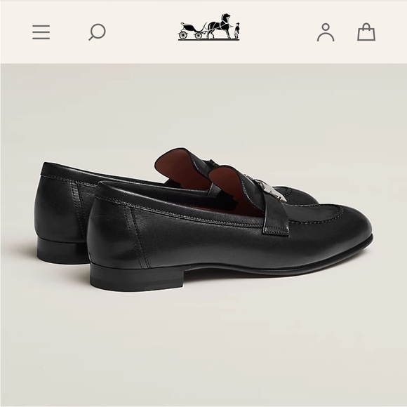This screenshot has width=407, height=407.
Task: Click the stacked heel of the front loafer
Action: (137, 276)
